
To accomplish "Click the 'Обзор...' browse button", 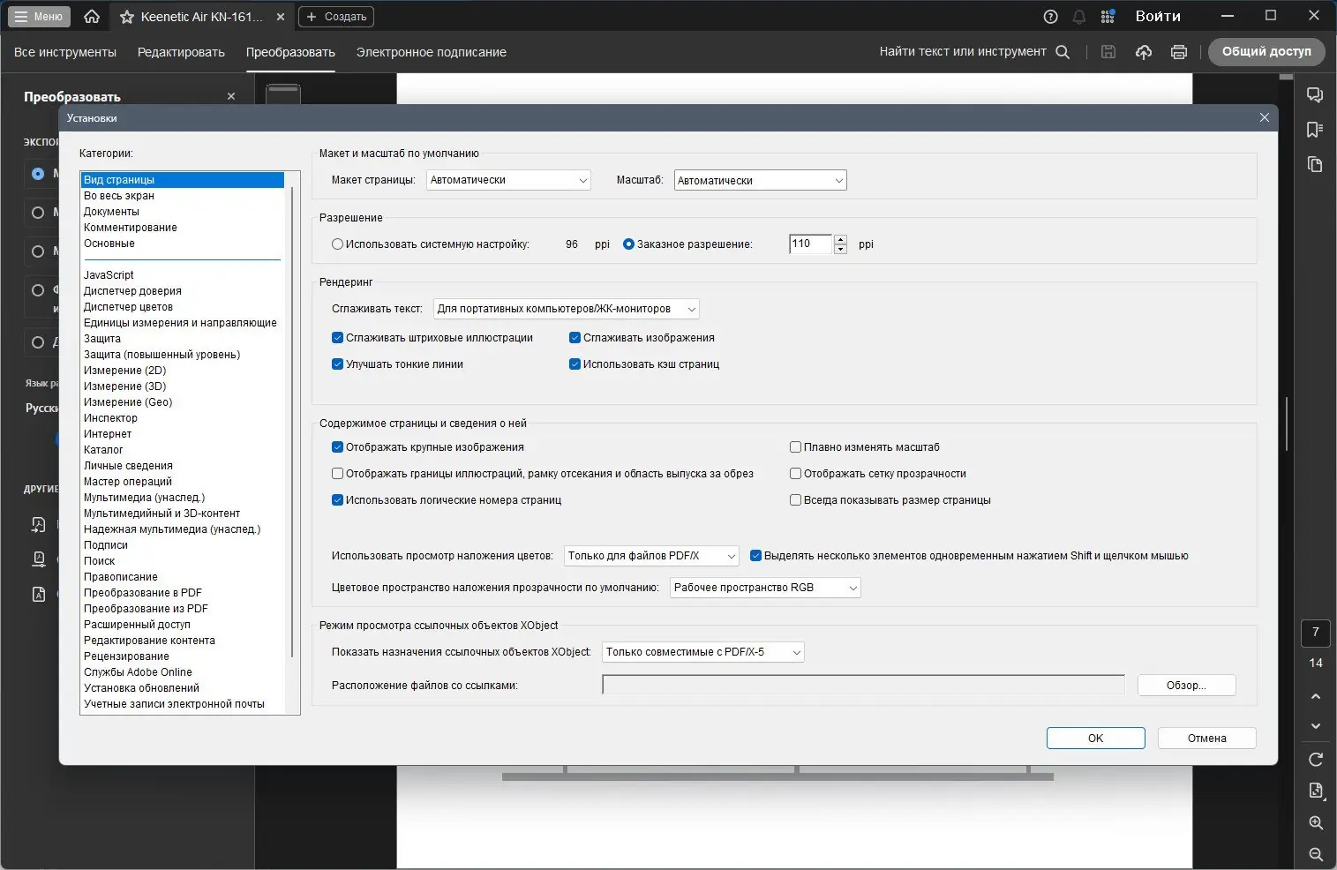I will tap(1186, 685).
